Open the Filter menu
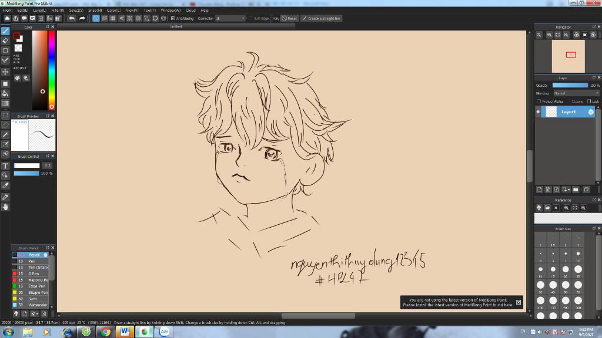 [58, 11]
